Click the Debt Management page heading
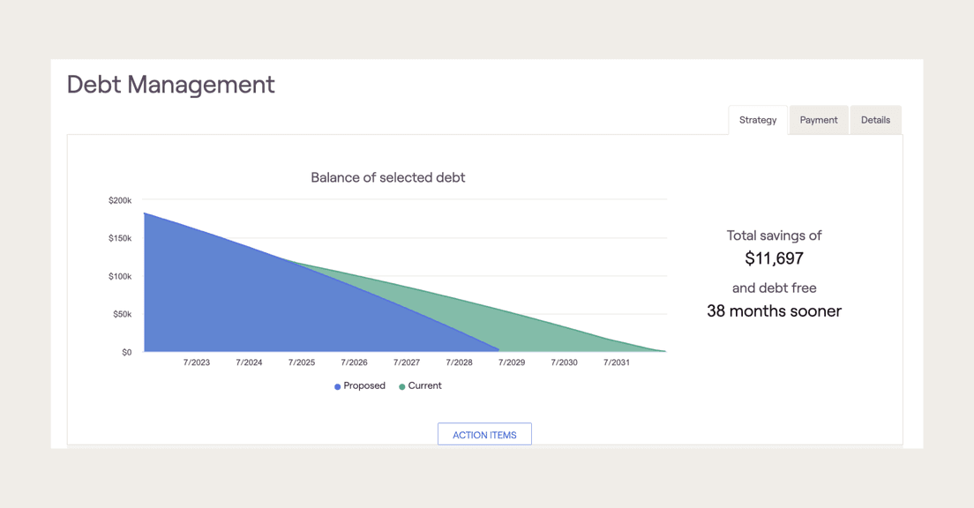This screenshot has width=974, height=508. [x=170, y=85]
